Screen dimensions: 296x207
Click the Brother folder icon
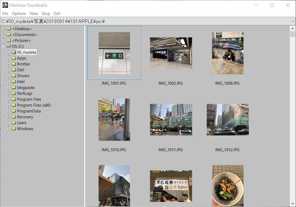pyautogui.click(x=14, y=64)
